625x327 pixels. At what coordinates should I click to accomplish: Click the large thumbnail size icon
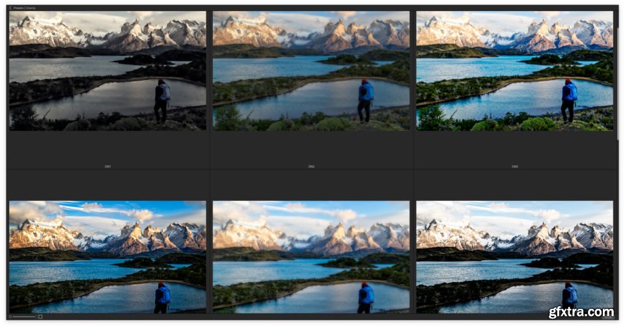coord(40,317)
